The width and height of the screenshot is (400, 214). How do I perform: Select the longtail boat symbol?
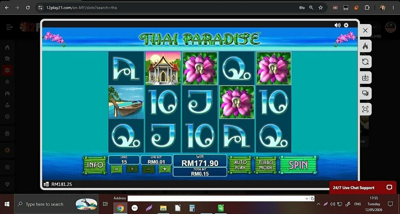click(126, 102)
